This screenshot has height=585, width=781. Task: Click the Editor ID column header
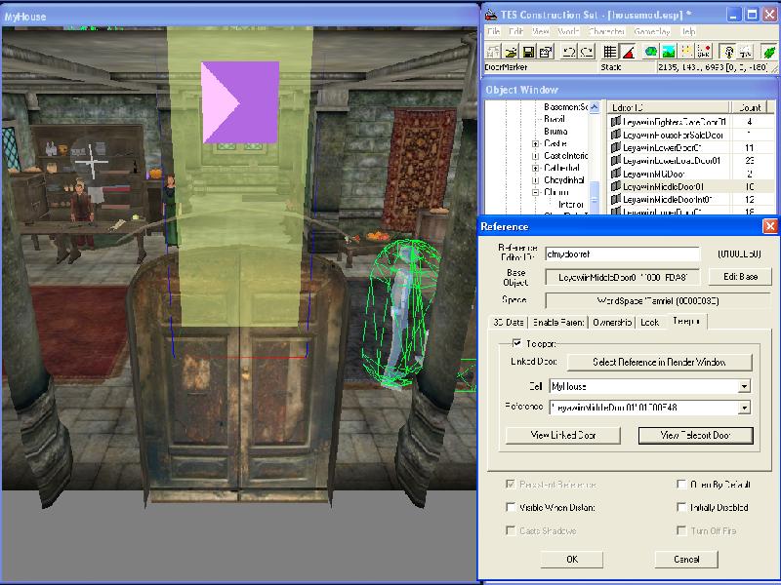[x=669, y=107]
